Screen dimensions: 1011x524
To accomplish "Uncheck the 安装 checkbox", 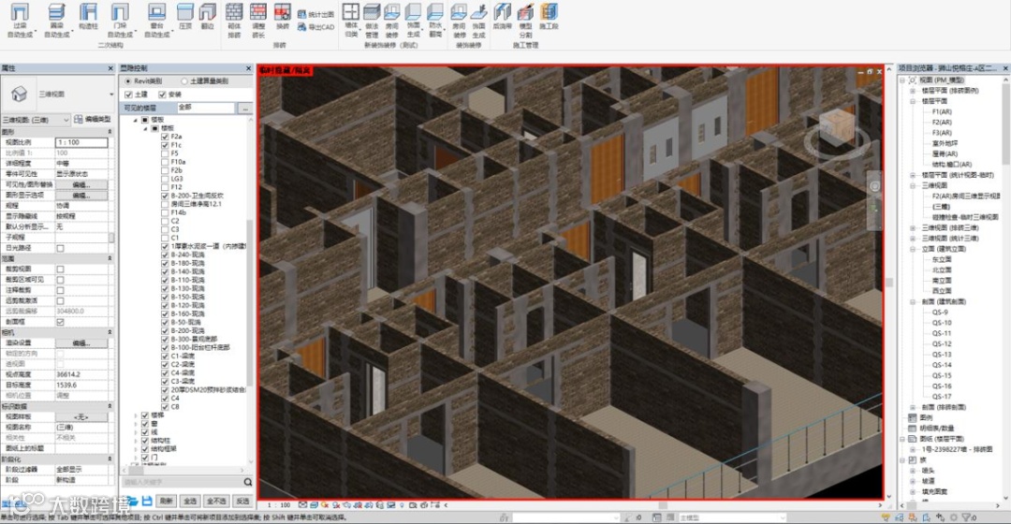I will point(162,95).
